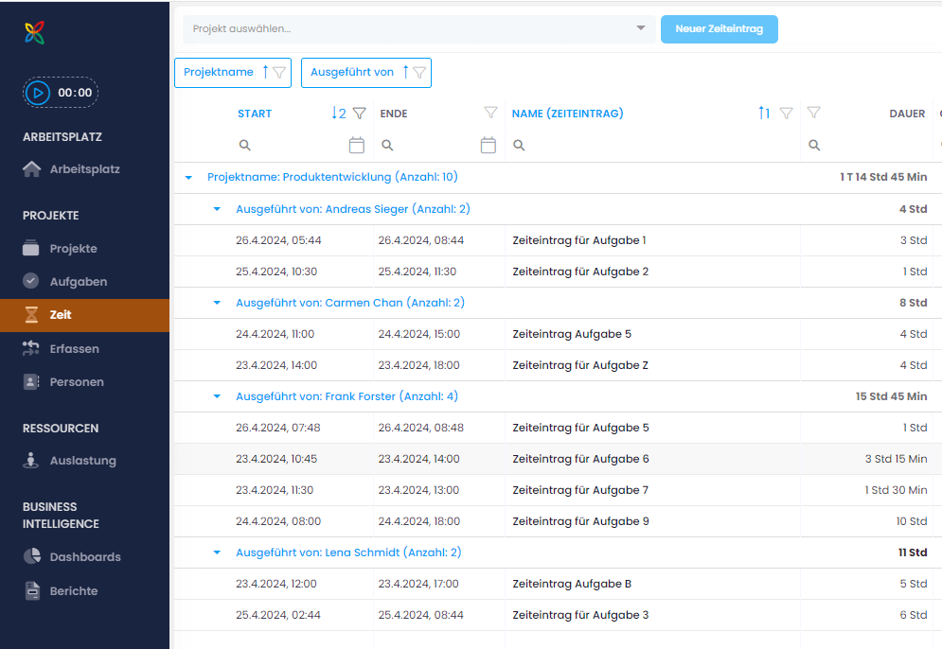This screenshot has height=649, width=942.
Task: Click filter icon on Ende column header
Action: pyautogui.click(x=490, y=114)
